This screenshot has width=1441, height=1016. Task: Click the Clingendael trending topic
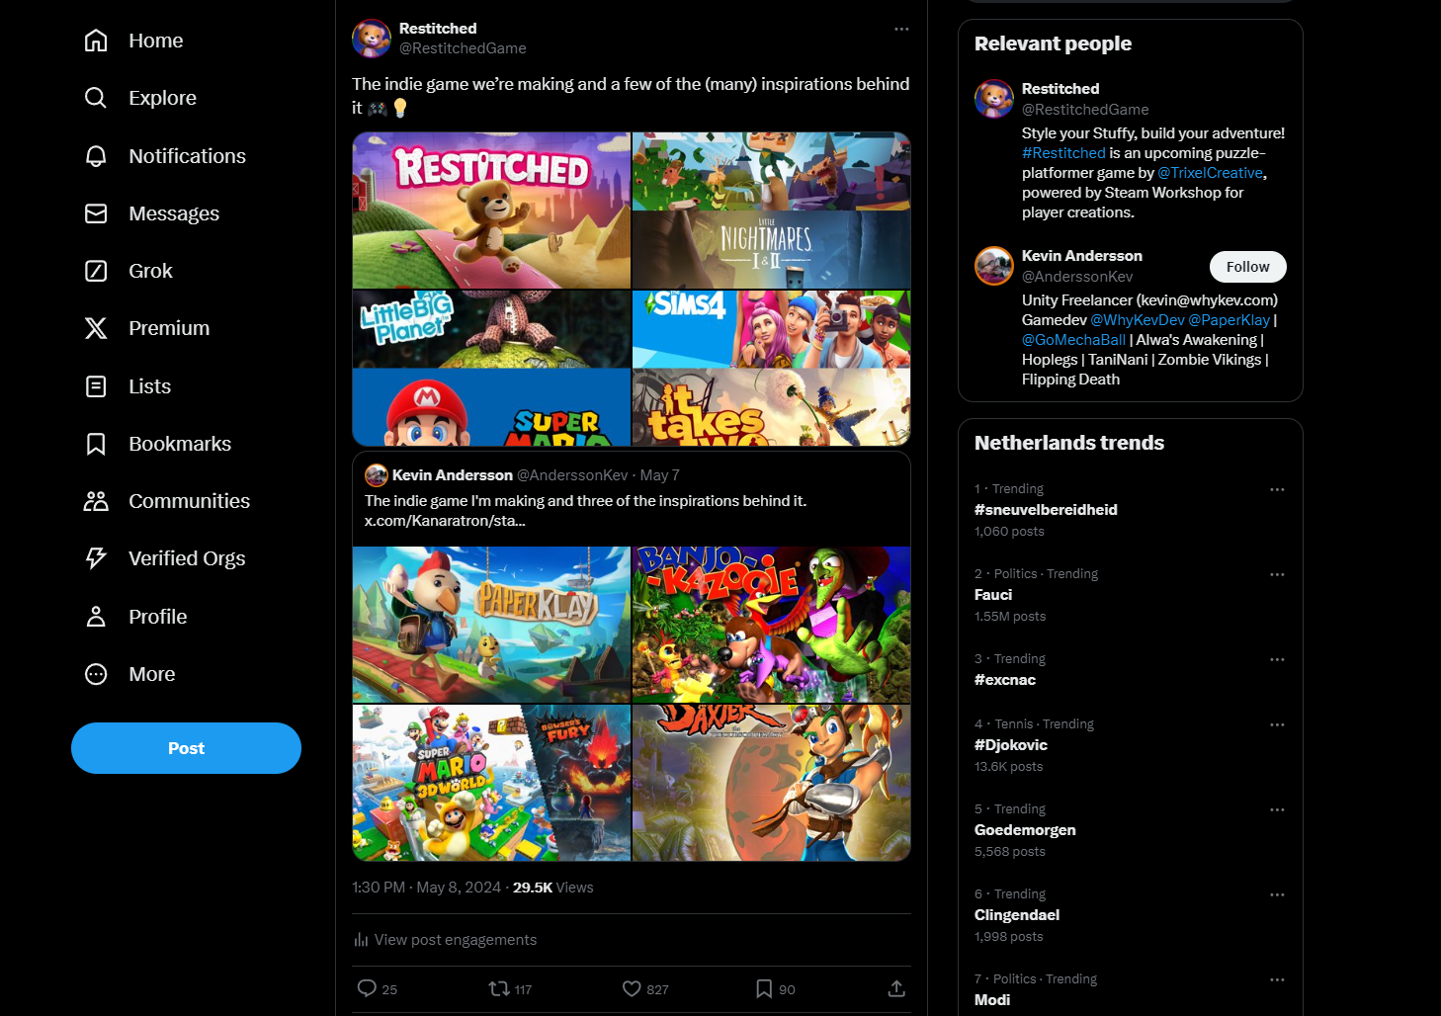tap(1017, 915)
